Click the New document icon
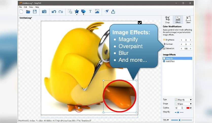Image resolution: width=212 pixels, height=123 pixels. [21, 11]
